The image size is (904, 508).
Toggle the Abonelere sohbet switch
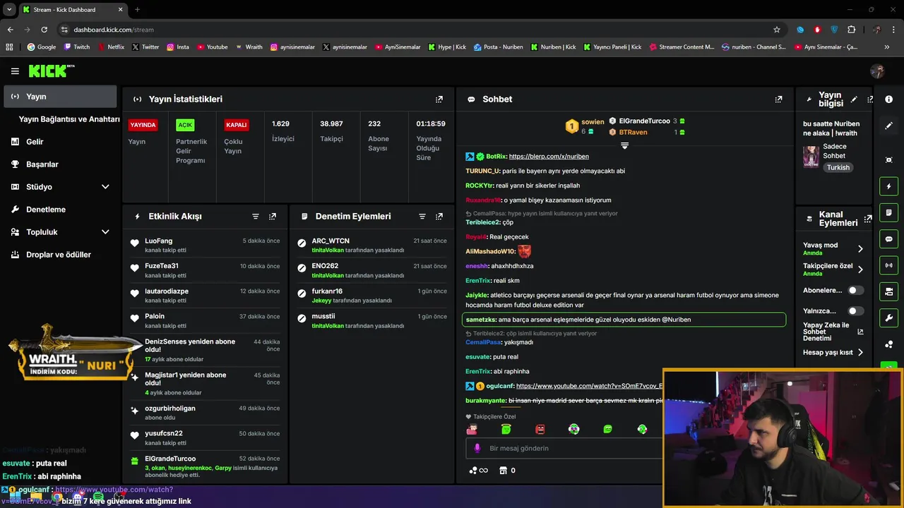point(855,290)
